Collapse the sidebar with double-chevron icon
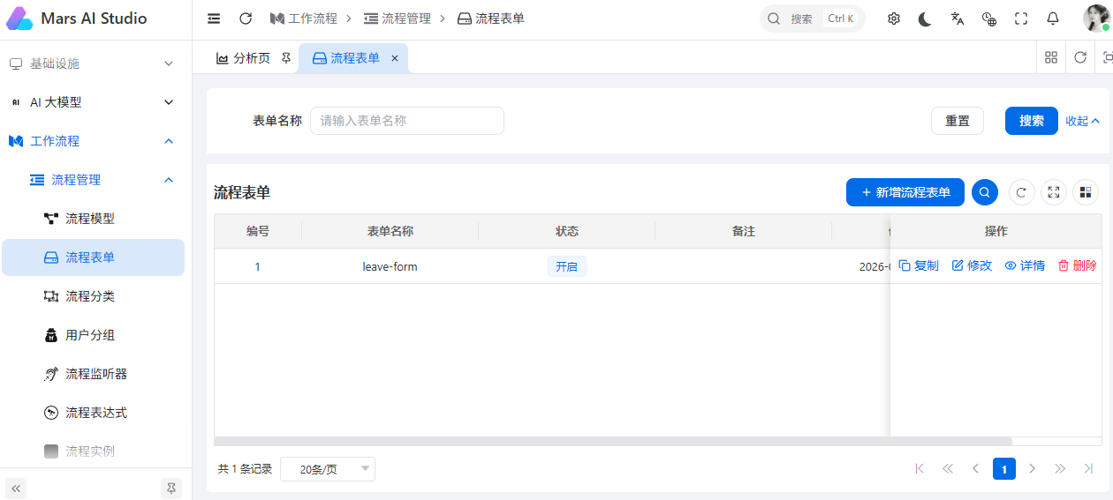The width and height of the screenshot is (1113, 500). click(16, 488)
